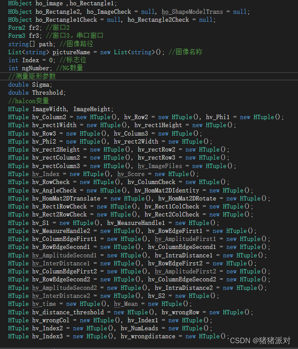
Task: Click the hv_RowEdgeFirst1 variable
Action: pos(175,231)
